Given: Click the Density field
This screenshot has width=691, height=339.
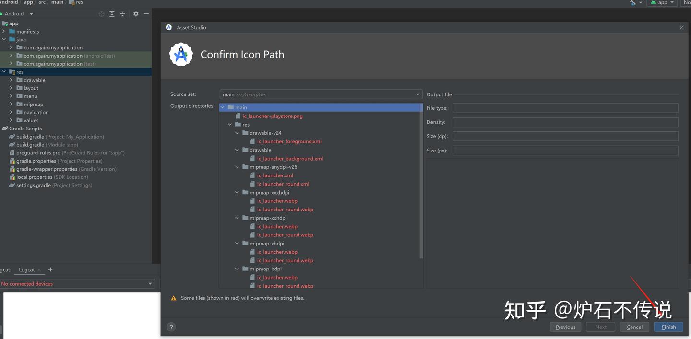Looking at the screenshot, I should click(x=565, y=122).
